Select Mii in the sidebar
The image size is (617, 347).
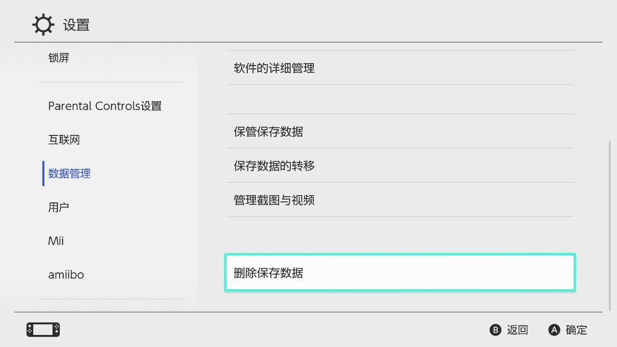[x=56, y=241]
